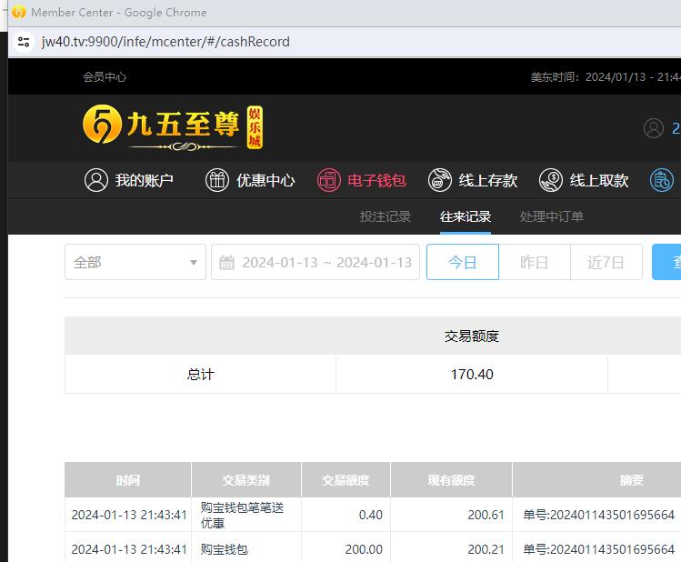Click the 我的账户 person icon
The width and height of the screenshot is (681, 562).
click(x=96, y=180)
